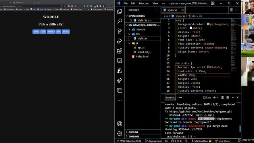Viewport: 254px width, 143px height.
Task: Open the Live Share view in activity bar
Action: pyautogui.click(x=119, y=81)
